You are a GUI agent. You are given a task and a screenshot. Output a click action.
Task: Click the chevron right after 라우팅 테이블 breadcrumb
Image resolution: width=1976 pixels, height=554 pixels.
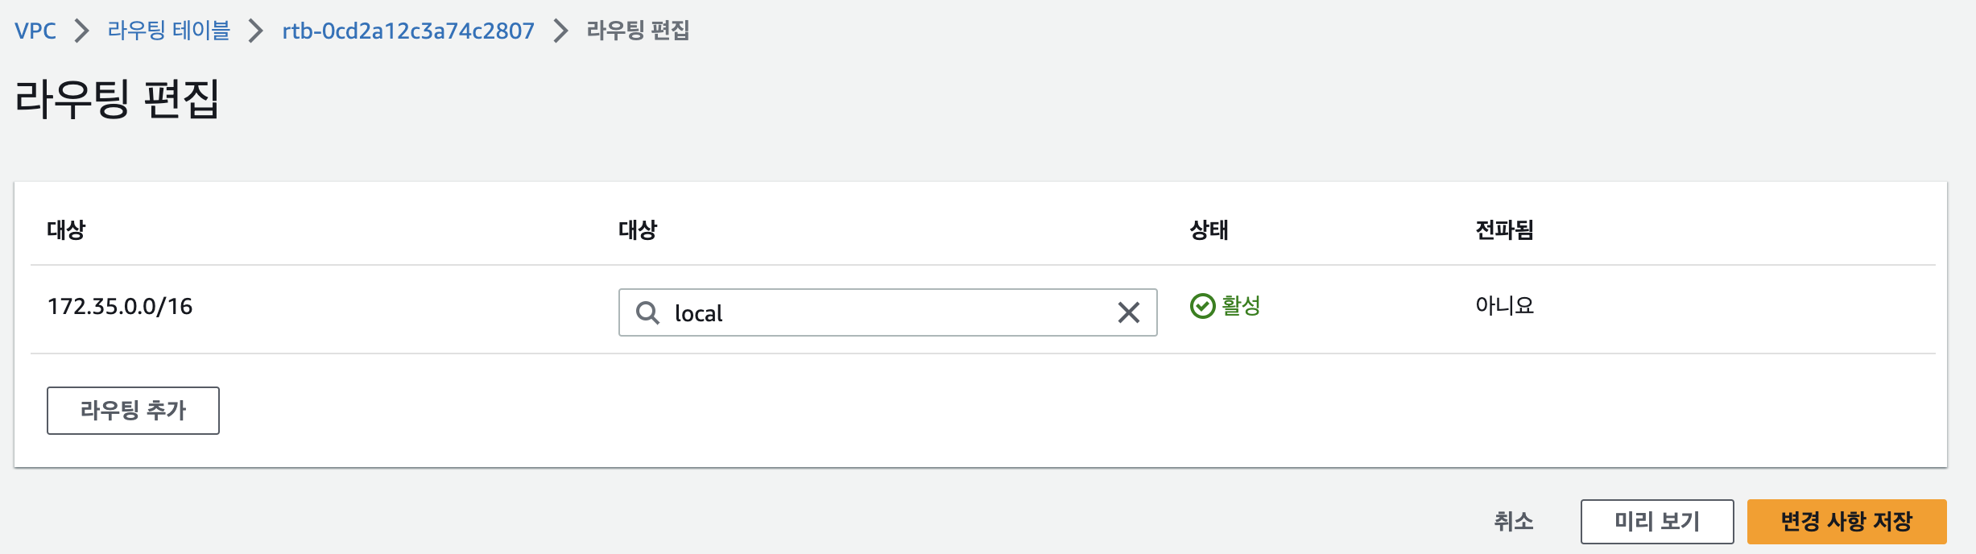click(x=255, y=31)
